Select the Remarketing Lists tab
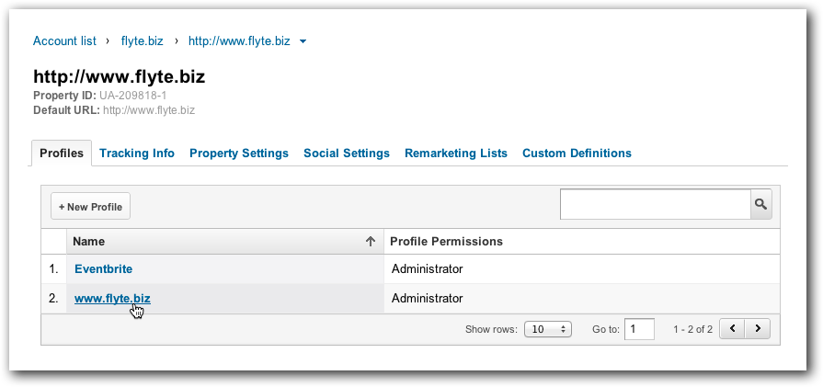This screenshot has width=823, height=387. pos(455,154)
